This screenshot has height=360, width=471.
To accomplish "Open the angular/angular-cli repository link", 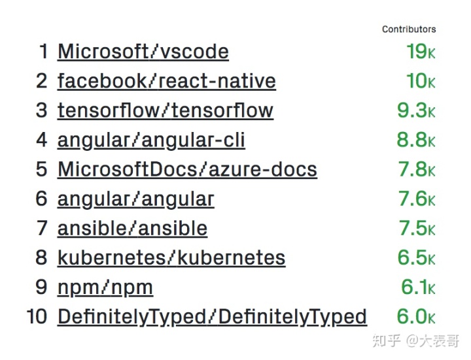I will [151, 140].
